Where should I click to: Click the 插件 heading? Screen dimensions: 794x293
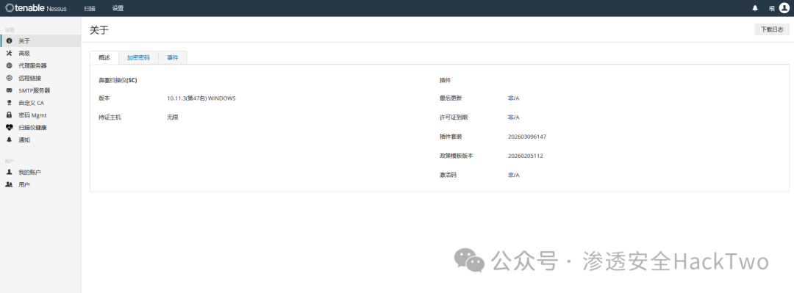pos(445,80)
